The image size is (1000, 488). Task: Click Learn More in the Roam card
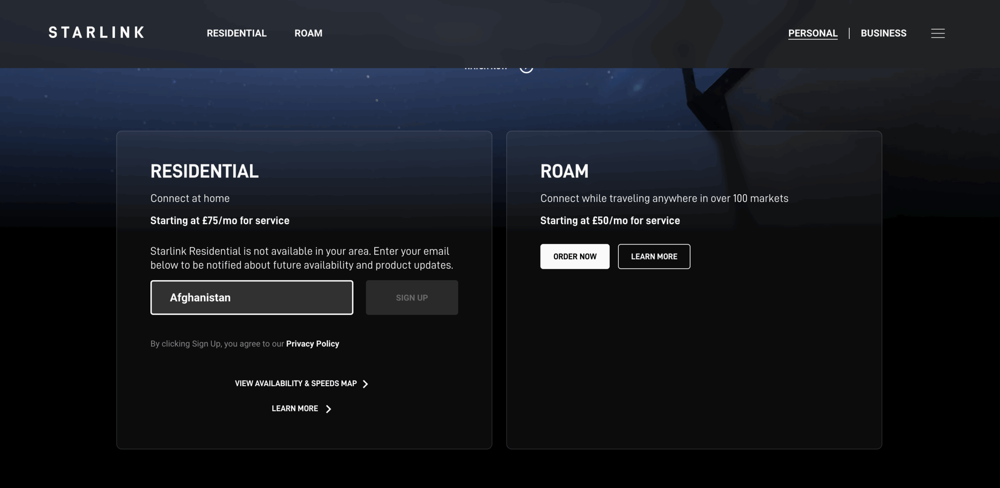tap(654, 256)
